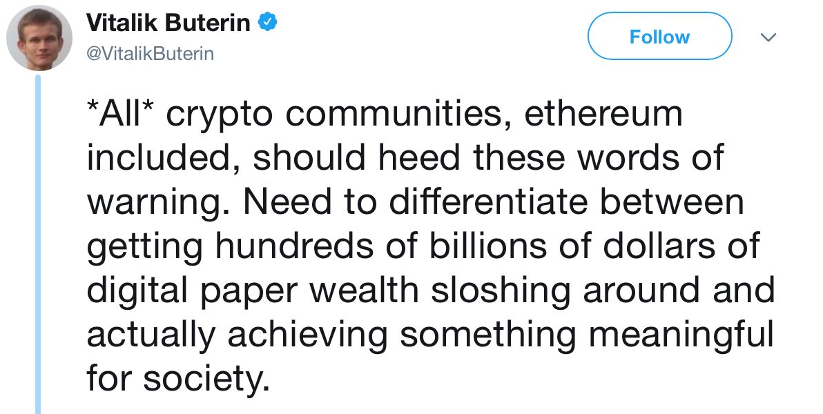Screen dimensions: 823x414
Task: Click the Vitalik Buterin display name
Action: (x=168, y=23)
